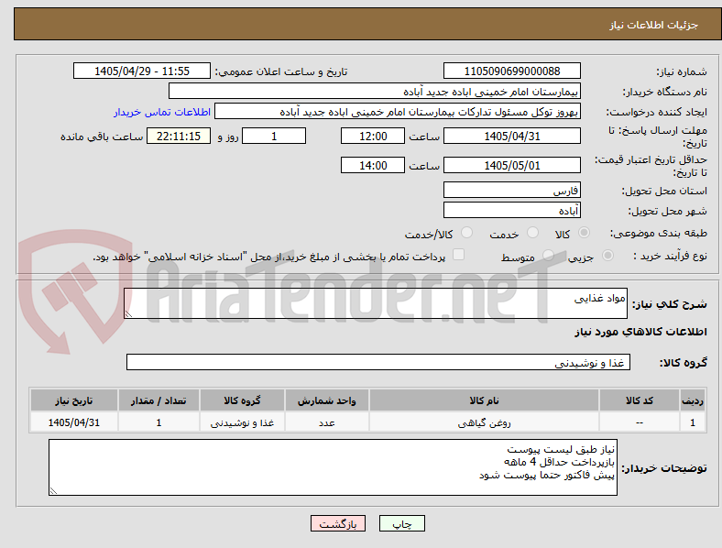This screenshot has width=722, height=548.
Task: Toggle the اسناد خزانه اسلامی payment checkbox
Action: [458, 255]
